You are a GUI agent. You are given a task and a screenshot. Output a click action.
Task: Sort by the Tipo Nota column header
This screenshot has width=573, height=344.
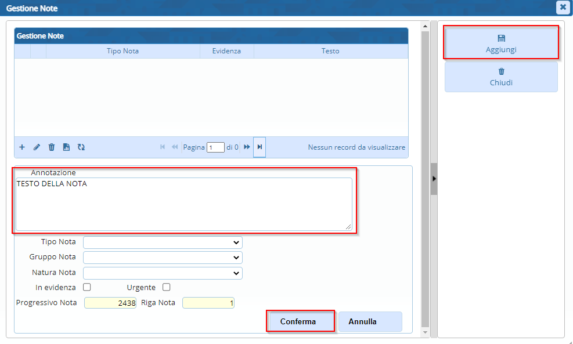pos(122,51)
